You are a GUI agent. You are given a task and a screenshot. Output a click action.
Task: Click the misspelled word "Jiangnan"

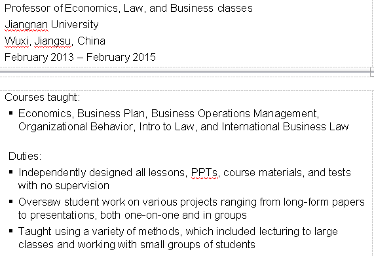coord(26,25)
